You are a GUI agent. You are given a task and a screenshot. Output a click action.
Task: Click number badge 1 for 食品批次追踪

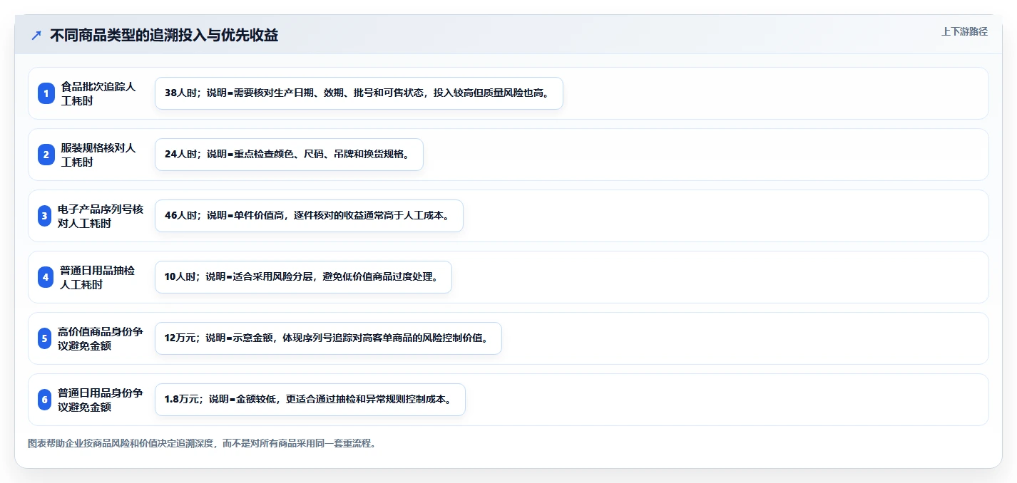click(x=46, y=93)
